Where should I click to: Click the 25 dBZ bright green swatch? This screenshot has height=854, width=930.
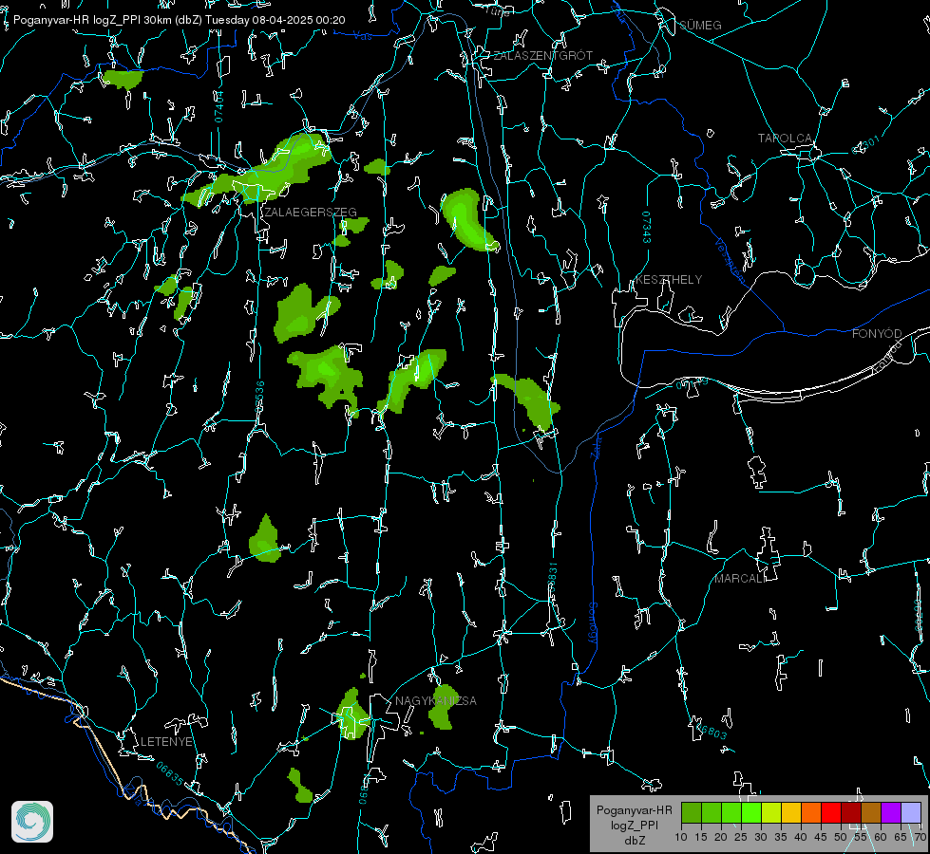(751, 812)
